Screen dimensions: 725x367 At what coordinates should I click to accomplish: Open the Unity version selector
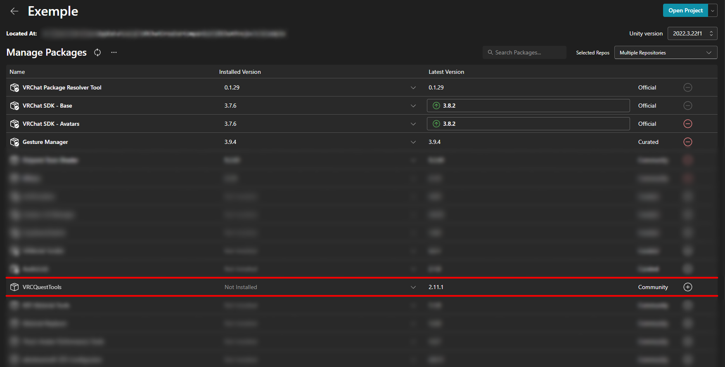(x=692, y=33)
